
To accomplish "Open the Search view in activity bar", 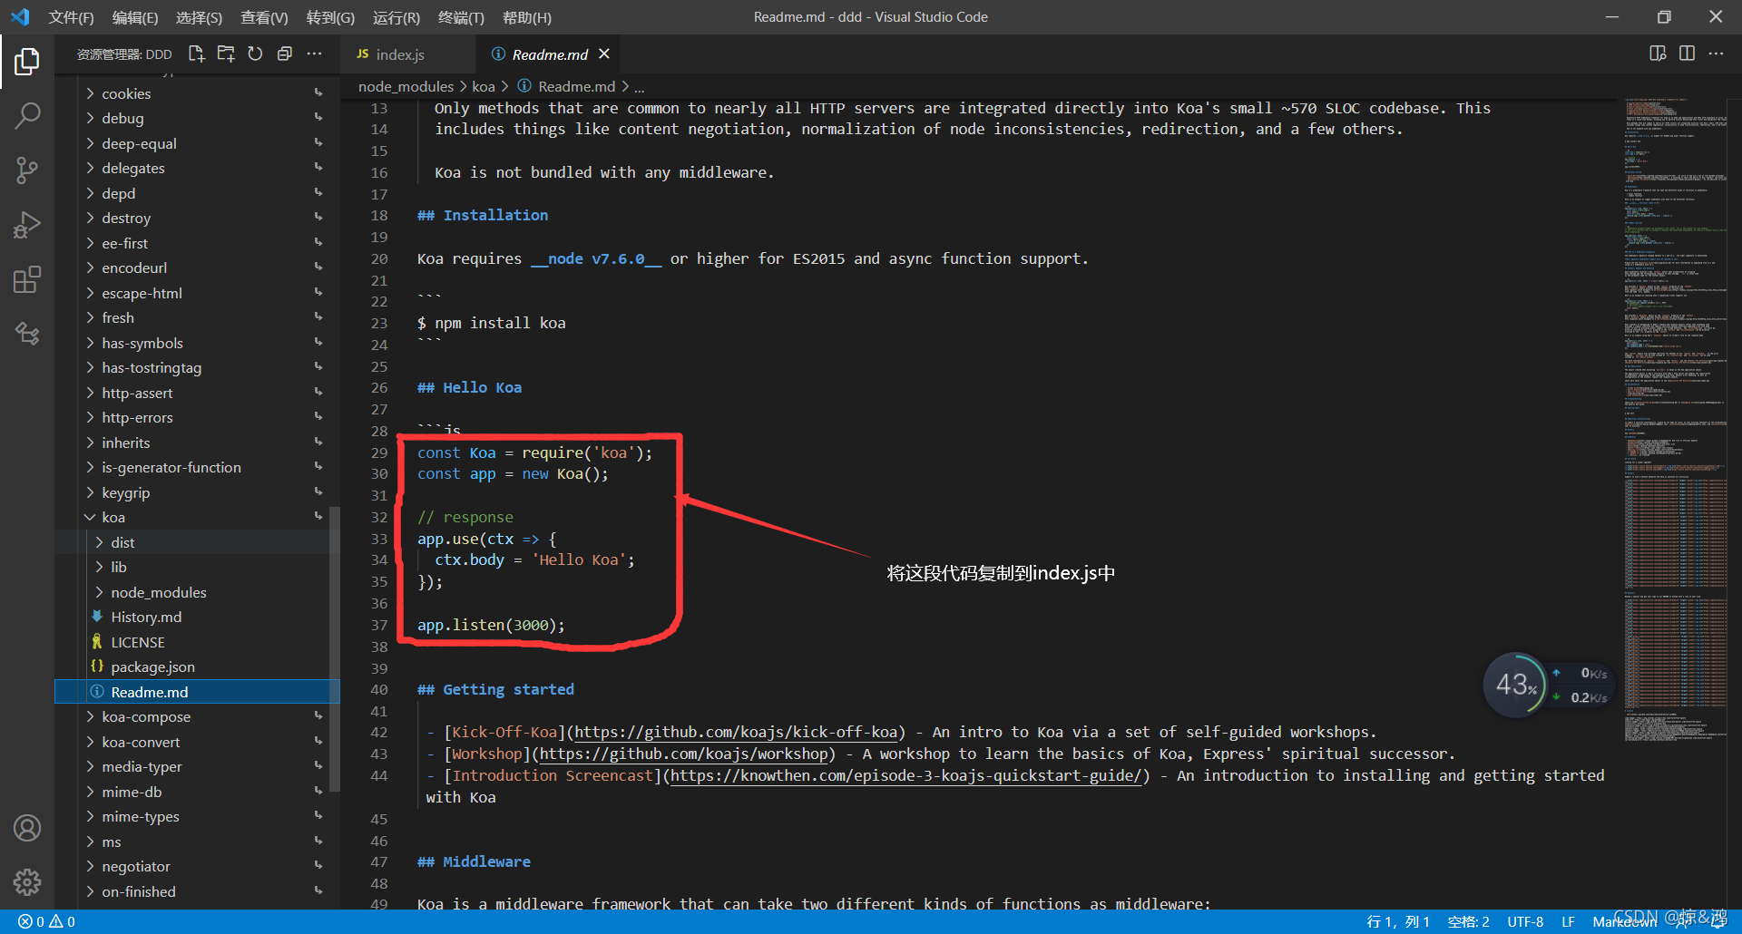I will [27, 116].
